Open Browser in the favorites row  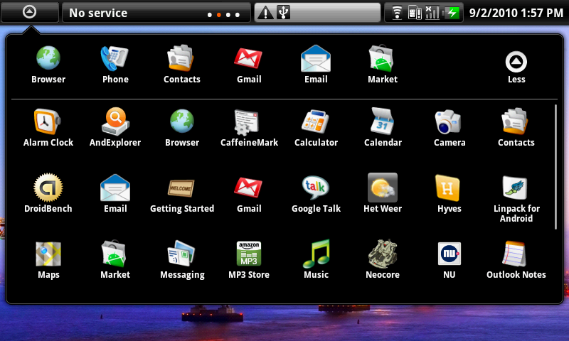click(x=48, y=65)
